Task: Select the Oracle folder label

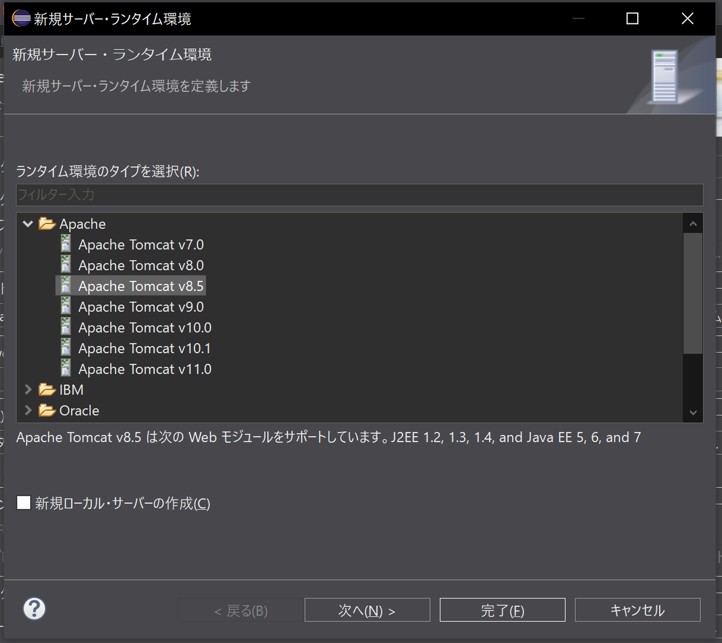Action: coord(79,411)
